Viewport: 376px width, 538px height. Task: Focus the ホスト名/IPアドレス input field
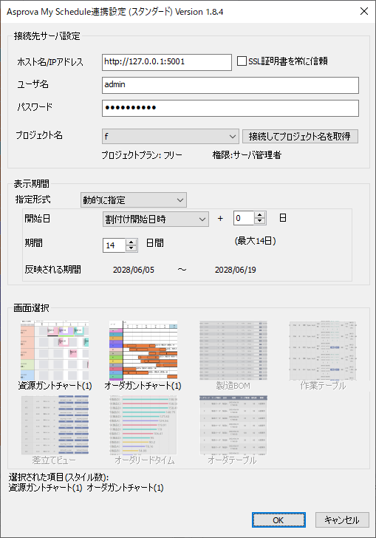tap(167, 62)
